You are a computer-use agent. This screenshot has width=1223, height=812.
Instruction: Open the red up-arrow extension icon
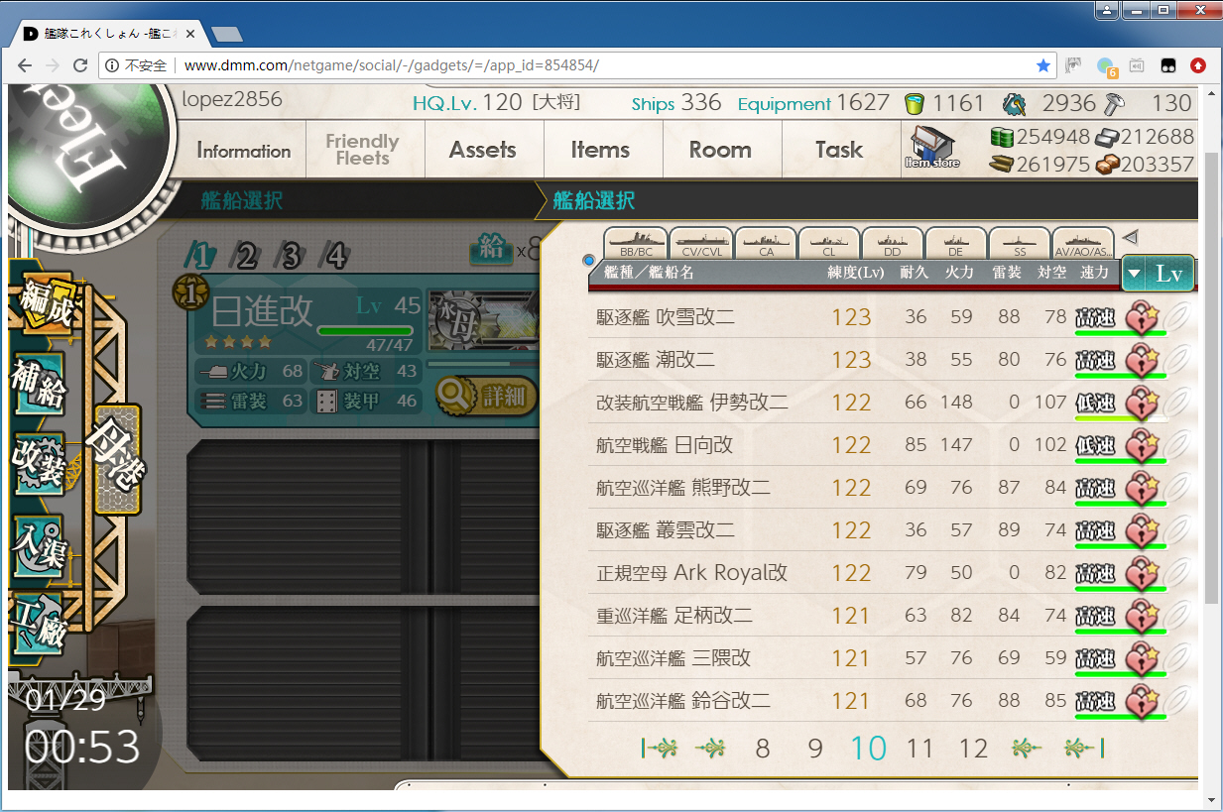click(1198, 65)
